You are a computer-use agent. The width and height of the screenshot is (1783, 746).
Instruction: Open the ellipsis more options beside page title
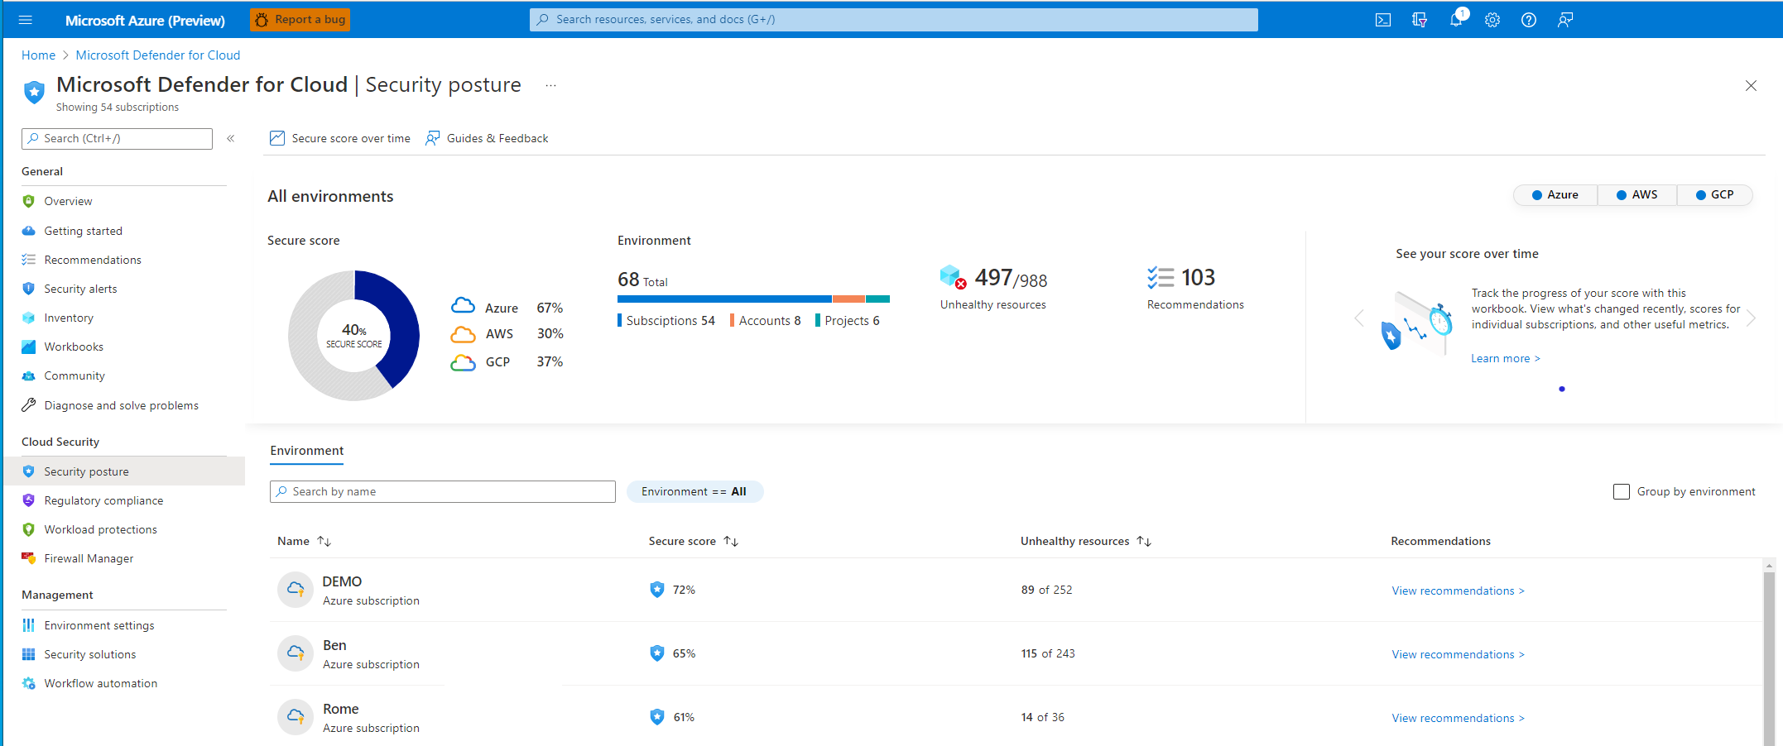click(x=550, y=85)
